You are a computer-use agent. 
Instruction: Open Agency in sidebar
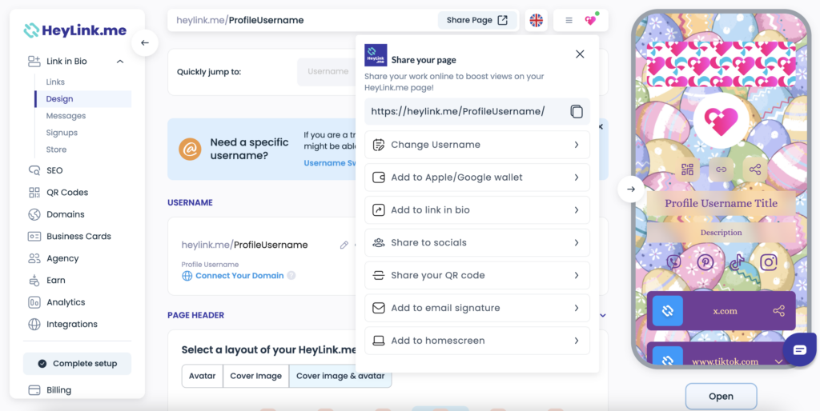pyautogui.click(x=53, y=258)
